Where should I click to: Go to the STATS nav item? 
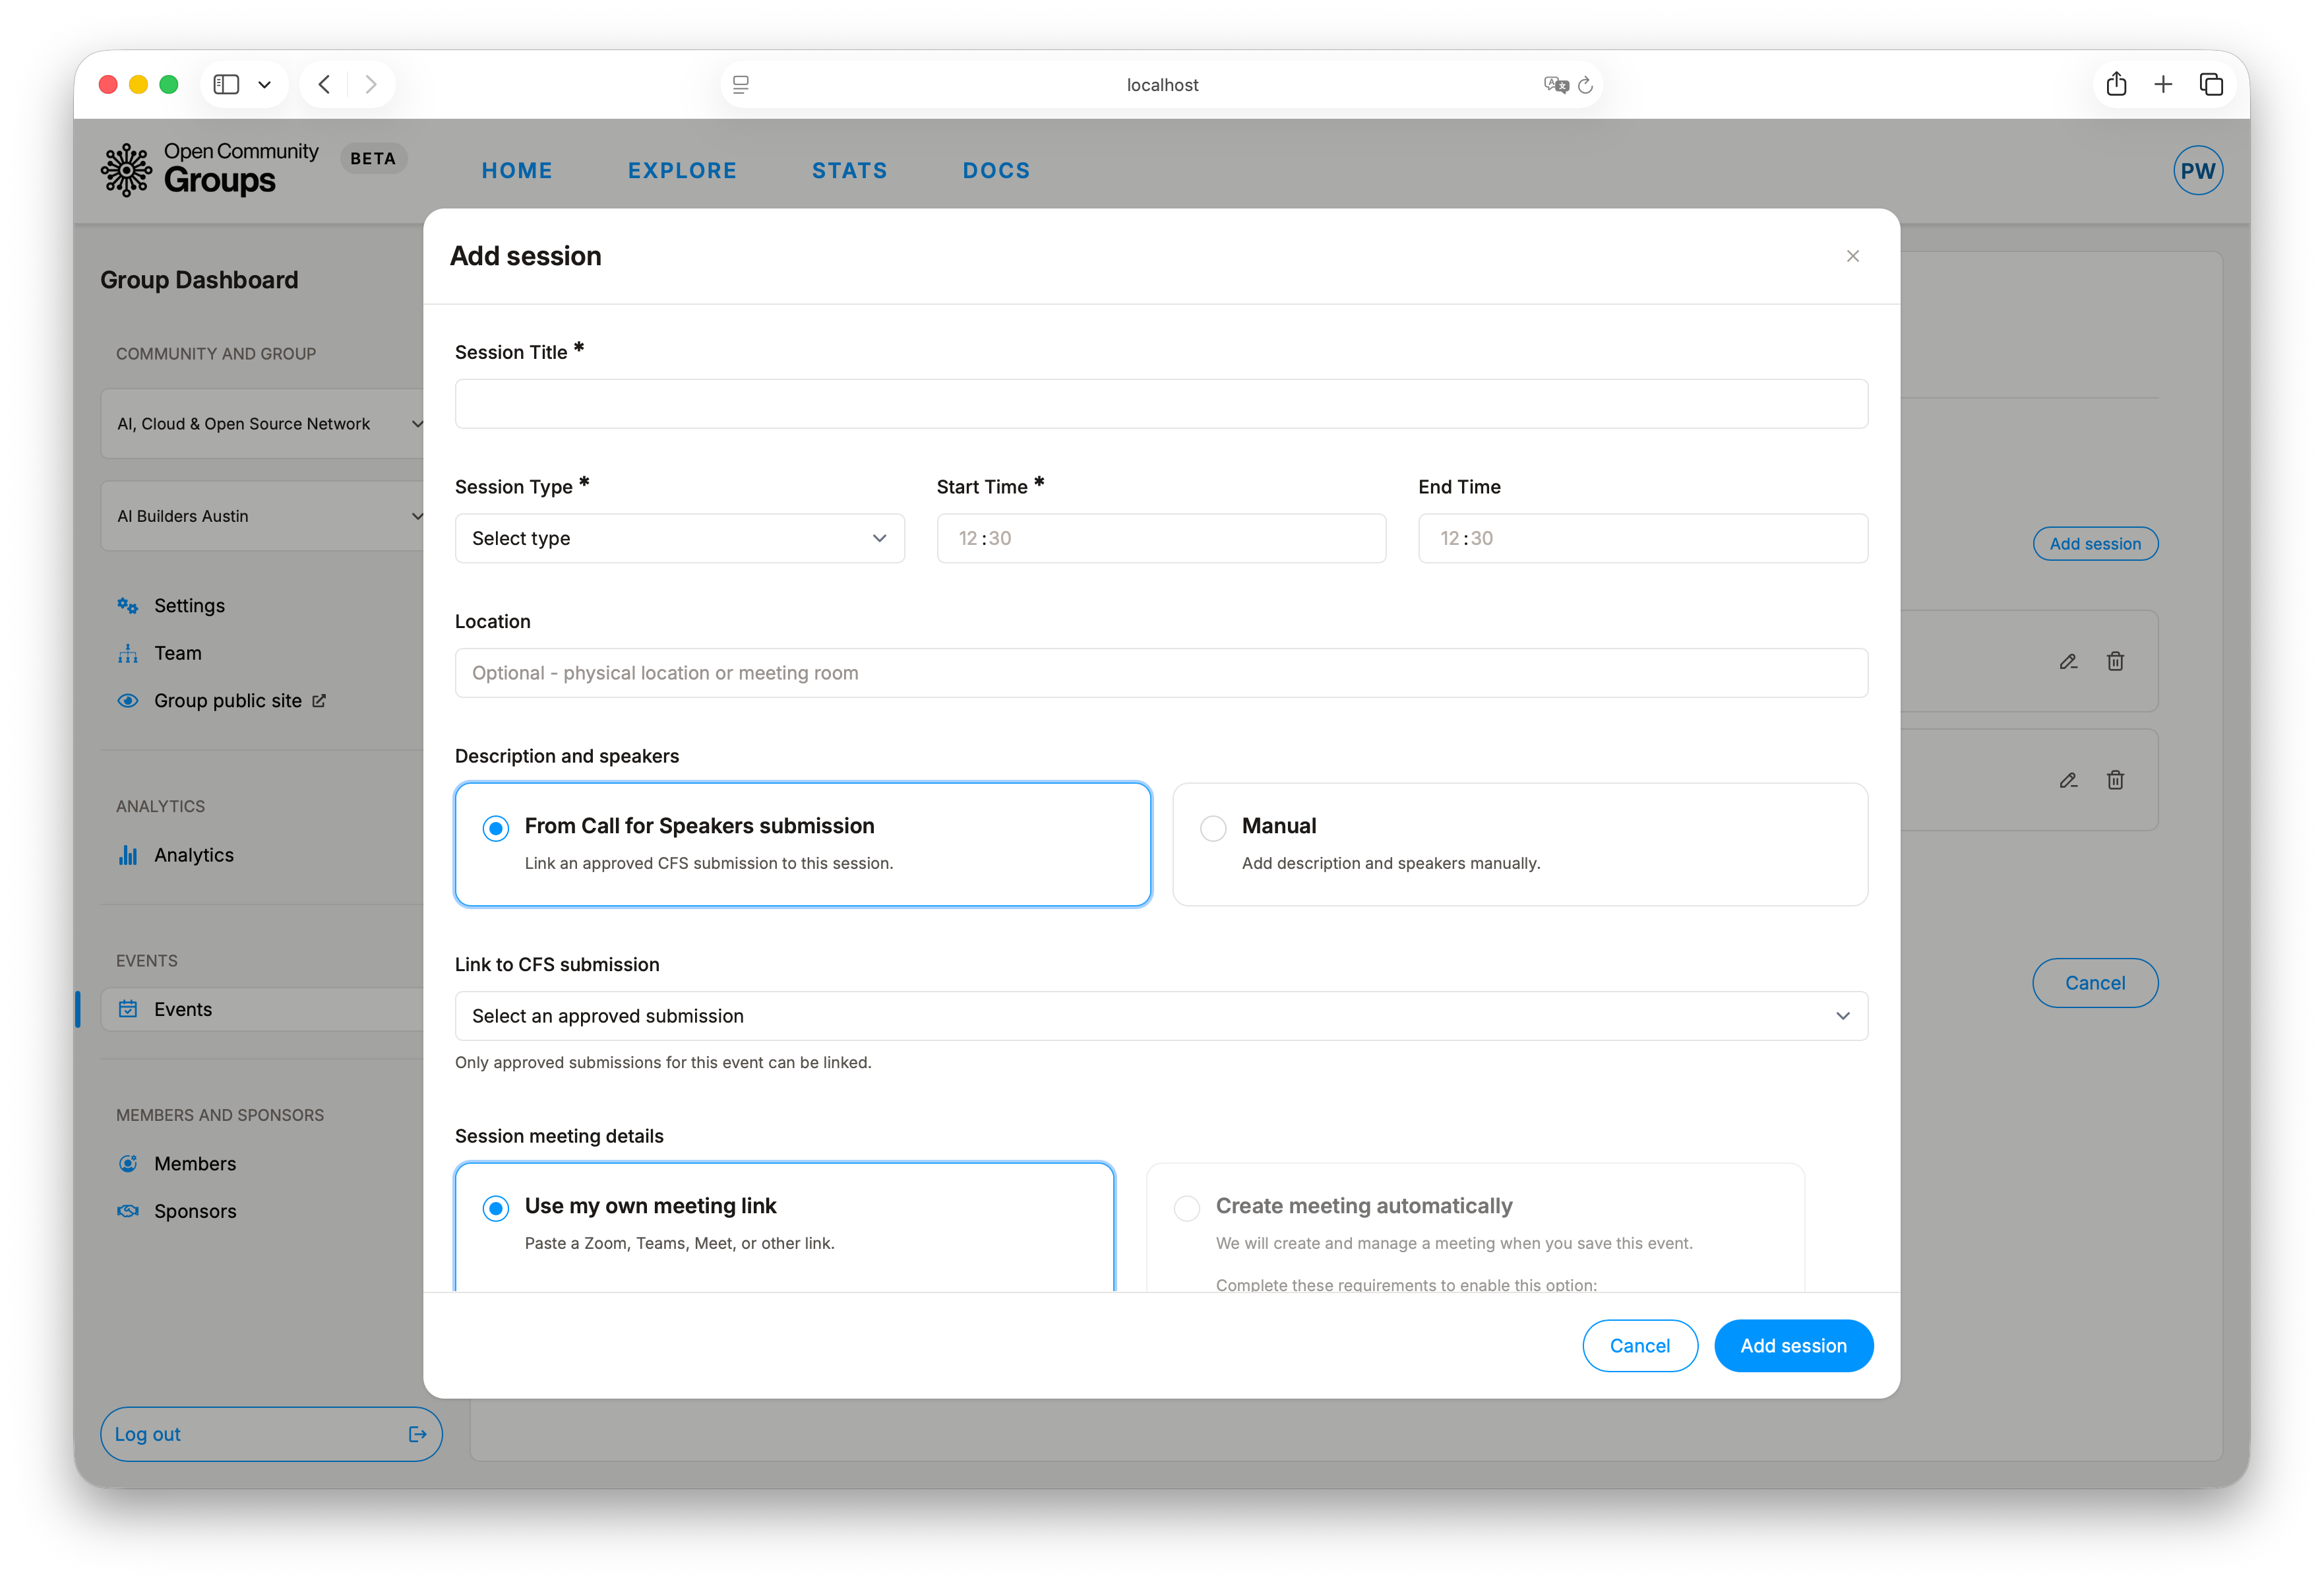(x=849, y=170)
